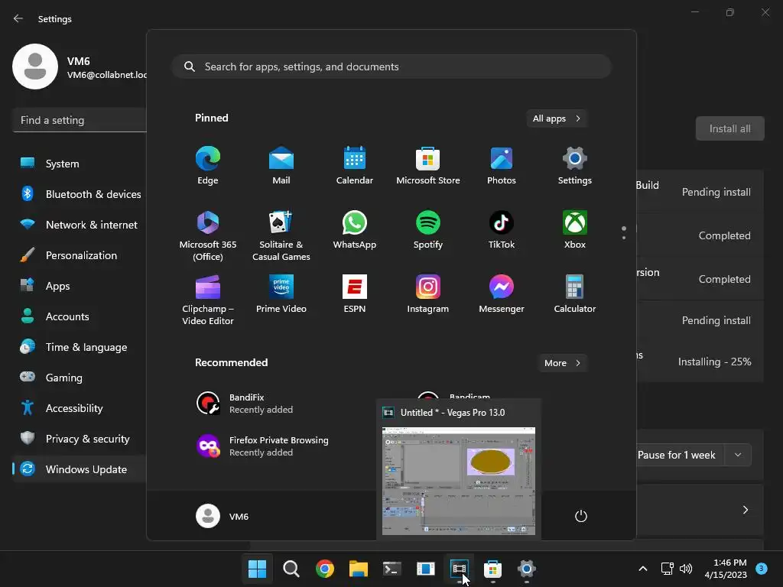Open the Calculator app

click(575, 294)
